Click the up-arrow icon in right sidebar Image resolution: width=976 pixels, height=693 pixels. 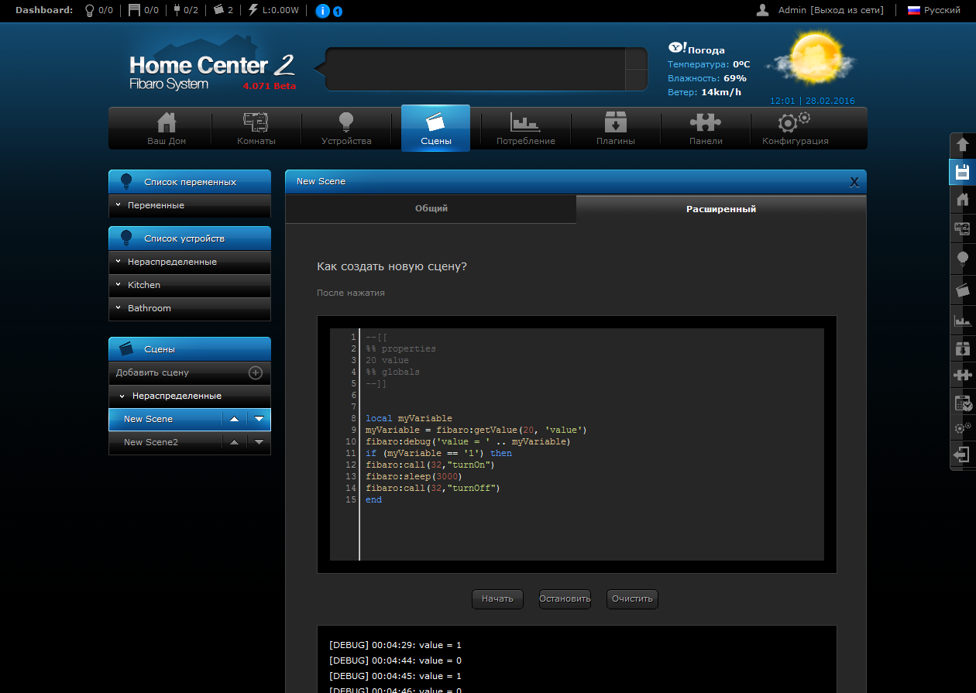(963, 145)
